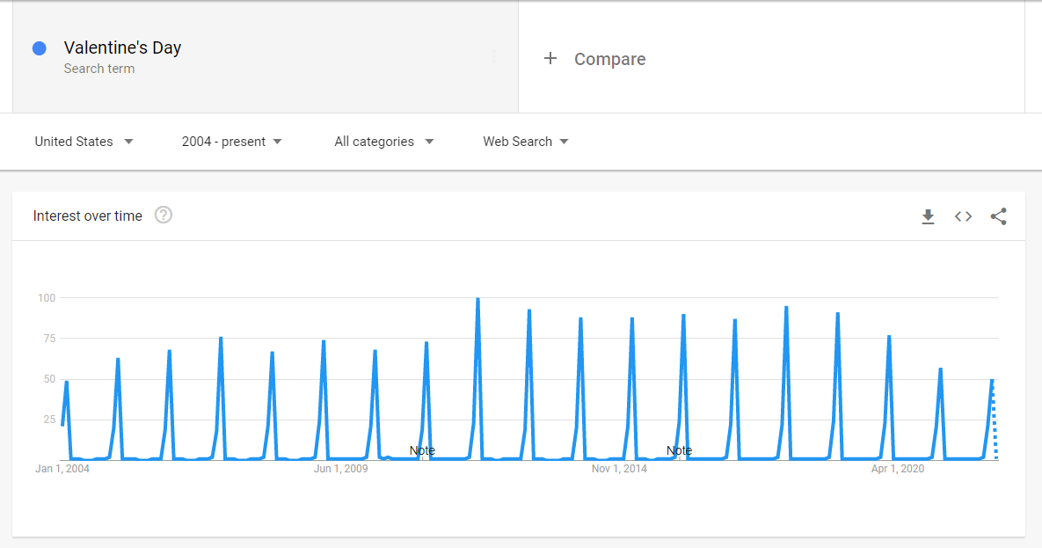1042x548 pixels.
Task: Click the dotted line segment ending the chart
Action: pyautogui.click(x=995, y=422)
